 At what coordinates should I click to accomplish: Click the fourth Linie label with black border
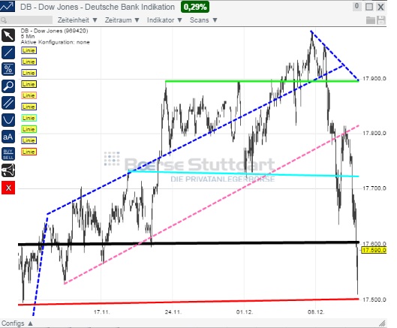(29, 84)
